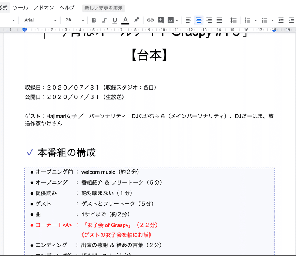Toggle bold formatting

[94, 20]
